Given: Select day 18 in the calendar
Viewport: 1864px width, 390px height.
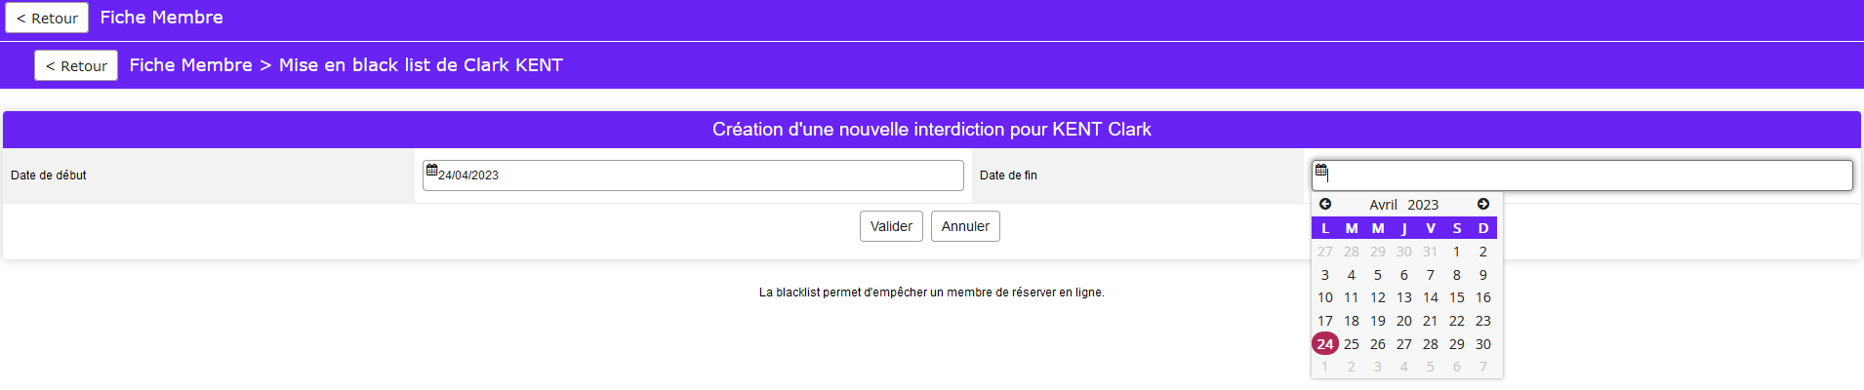Looking at the screenshot, I should [x=1352, y=321].
